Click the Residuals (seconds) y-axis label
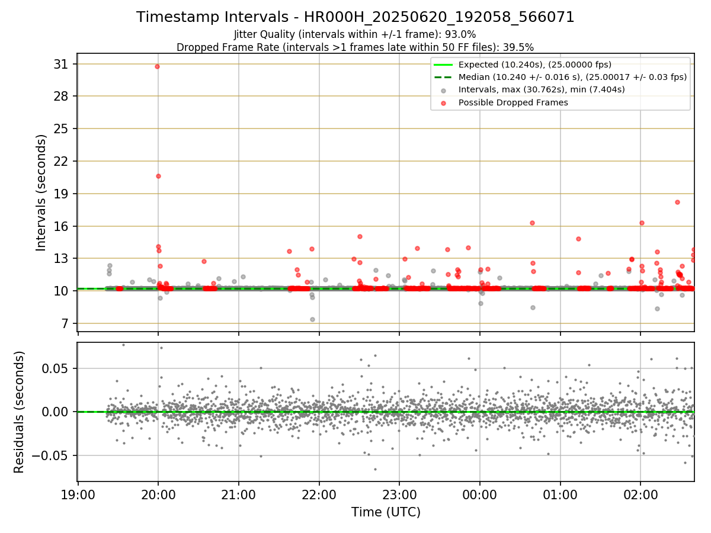 pyautogui.click(x=20, y=412)
